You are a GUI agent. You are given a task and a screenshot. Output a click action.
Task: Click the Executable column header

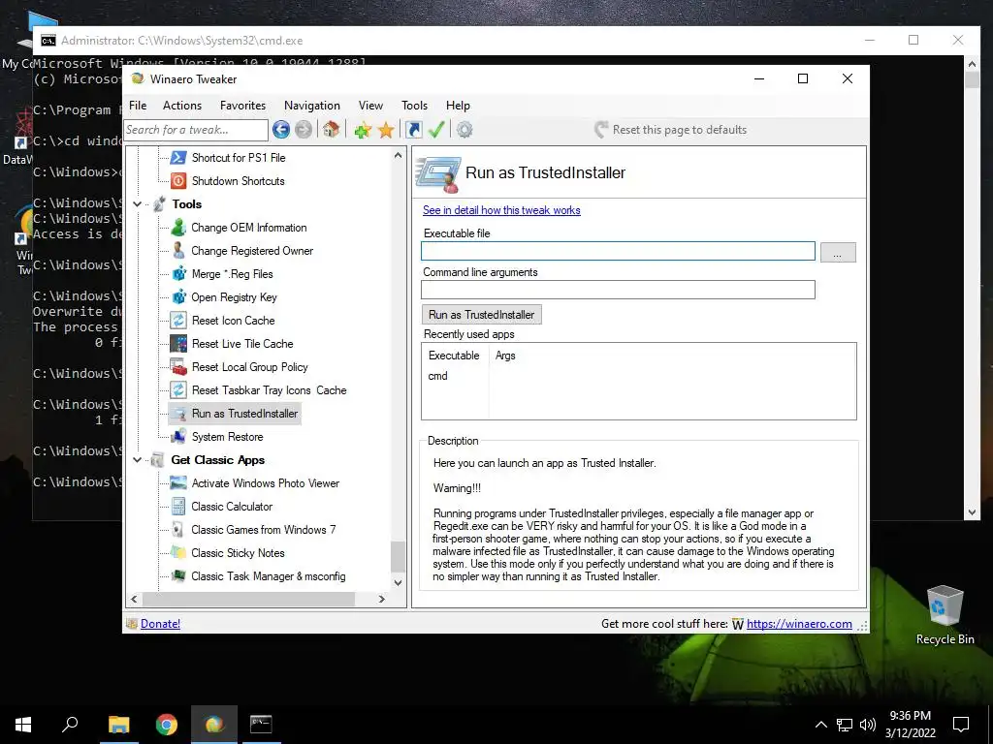point(454,356)
